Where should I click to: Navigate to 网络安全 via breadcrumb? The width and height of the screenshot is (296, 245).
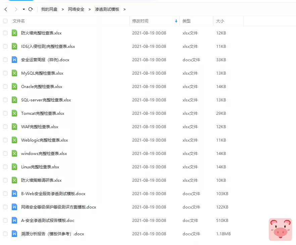click(x=77, y=10)
